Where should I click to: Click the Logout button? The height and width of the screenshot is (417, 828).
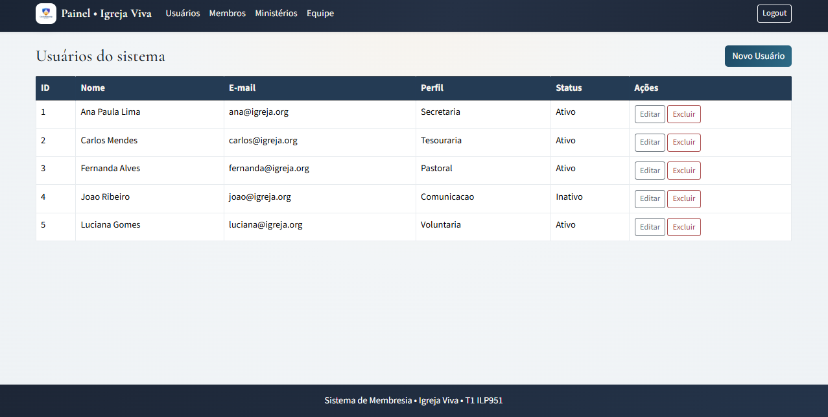[x=774, y=14]
